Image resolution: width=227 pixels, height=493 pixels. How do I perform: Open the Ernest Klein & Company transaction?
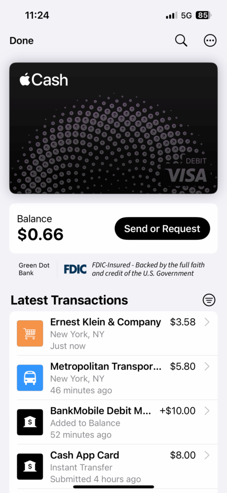pyautogui.click(x=113, y=334)
